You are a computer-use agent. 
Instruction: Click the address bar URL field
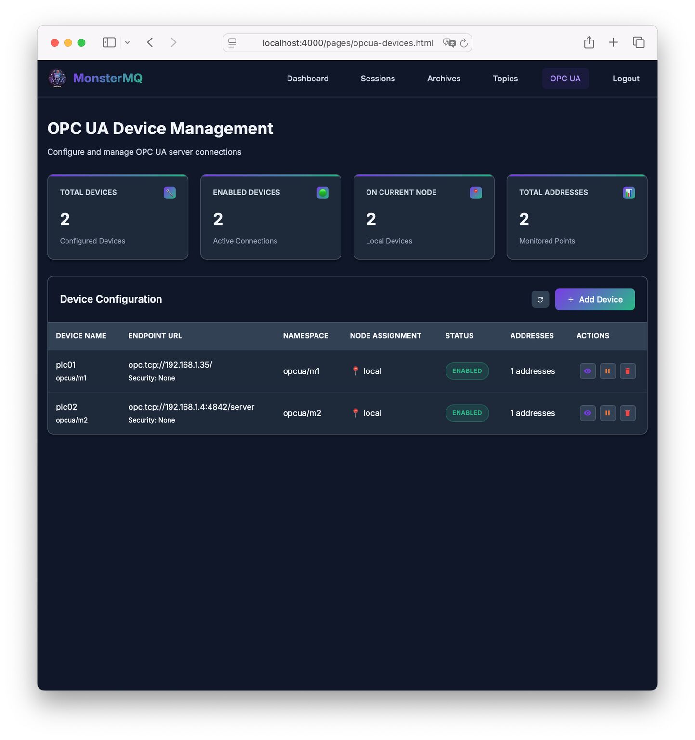(x=347, y=43)
